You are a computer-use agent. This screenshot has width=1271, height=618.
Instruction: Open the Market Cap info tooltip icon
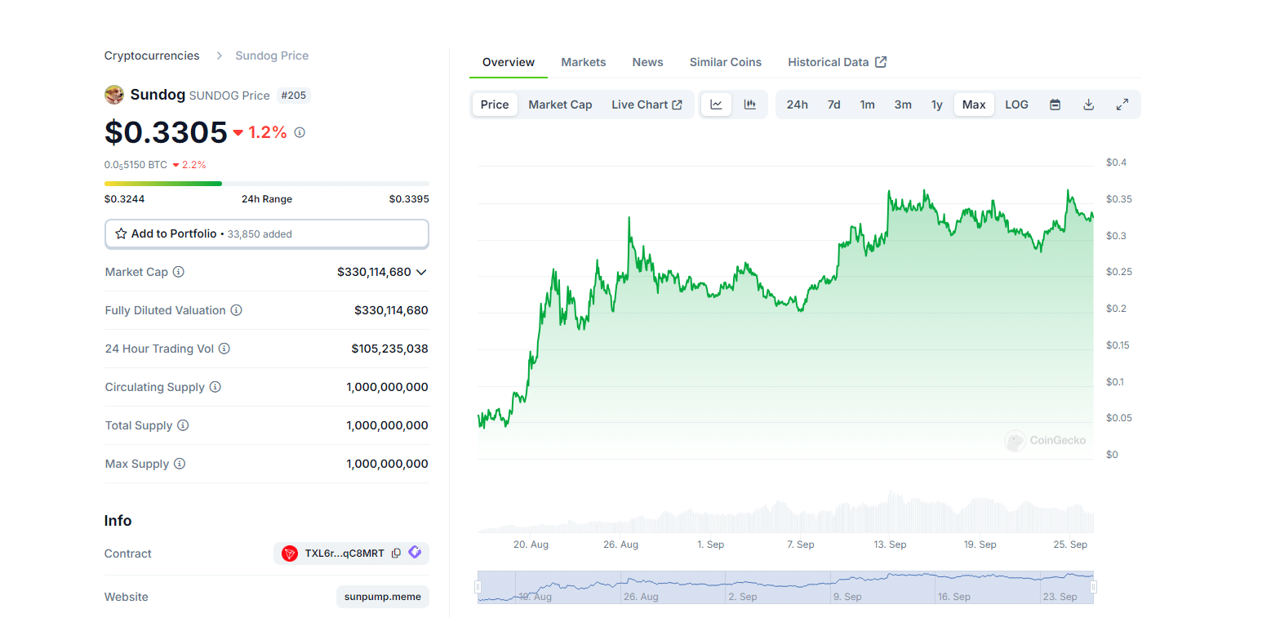[178, 272]
